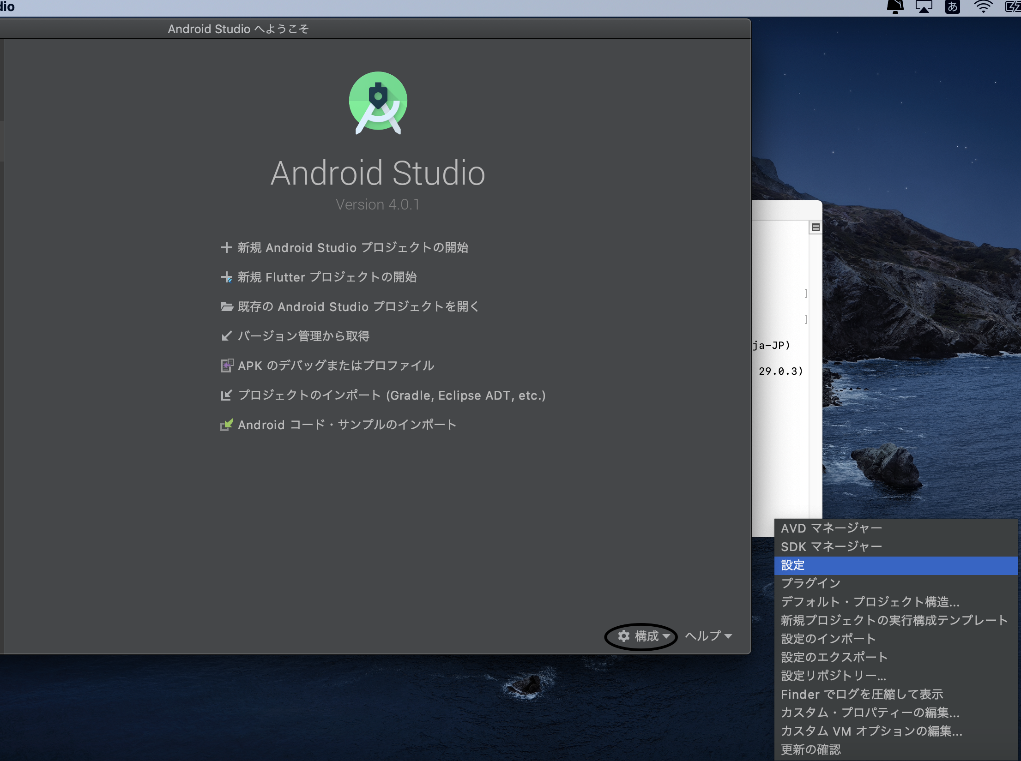Screen dimensions: 1021x761
Task: Open 設定リポジトリー... menu entry
Action: (x=896, y=676)
